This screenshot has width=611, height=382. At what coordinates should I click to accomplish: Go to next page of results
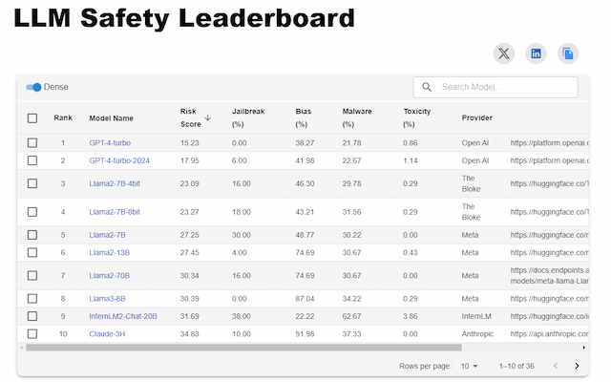(x=577, y=366)
